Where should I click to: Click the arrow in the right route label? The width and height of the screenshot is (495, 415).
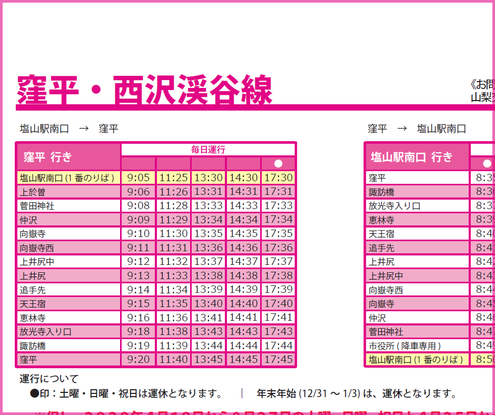[402, 129]
